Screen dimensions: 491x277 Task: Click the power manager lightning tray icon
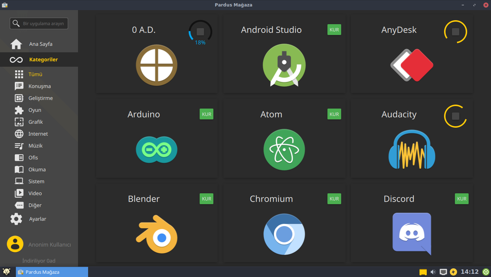point(453,272)
